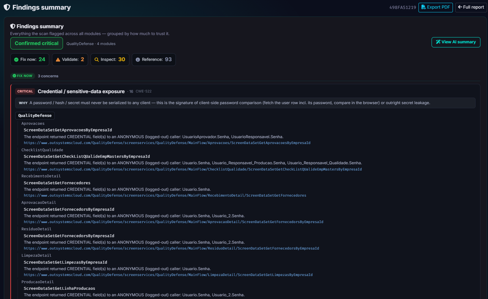
Task: Click ScreenDataSetGetAprovacoesByEmpresaId endpoint name
Action: click(x=68, y=130)
